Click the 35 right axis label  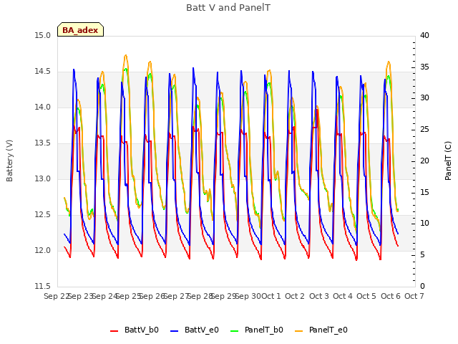(x=424, y=67)
